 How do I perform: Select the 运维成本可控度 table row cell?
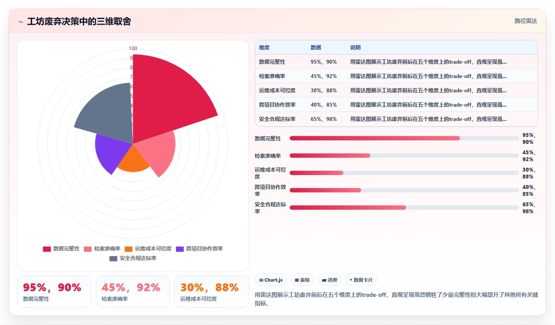tap(281, 91)
